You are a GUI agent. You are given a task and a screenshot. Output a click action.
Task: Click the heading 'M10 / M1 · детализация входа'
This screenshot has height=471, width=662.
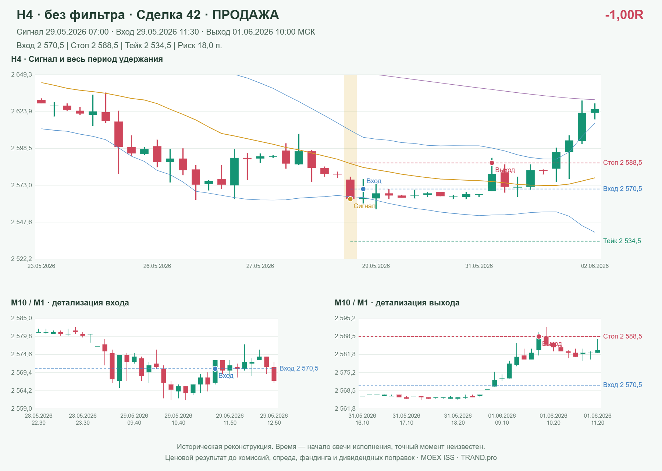coord(70,303)
